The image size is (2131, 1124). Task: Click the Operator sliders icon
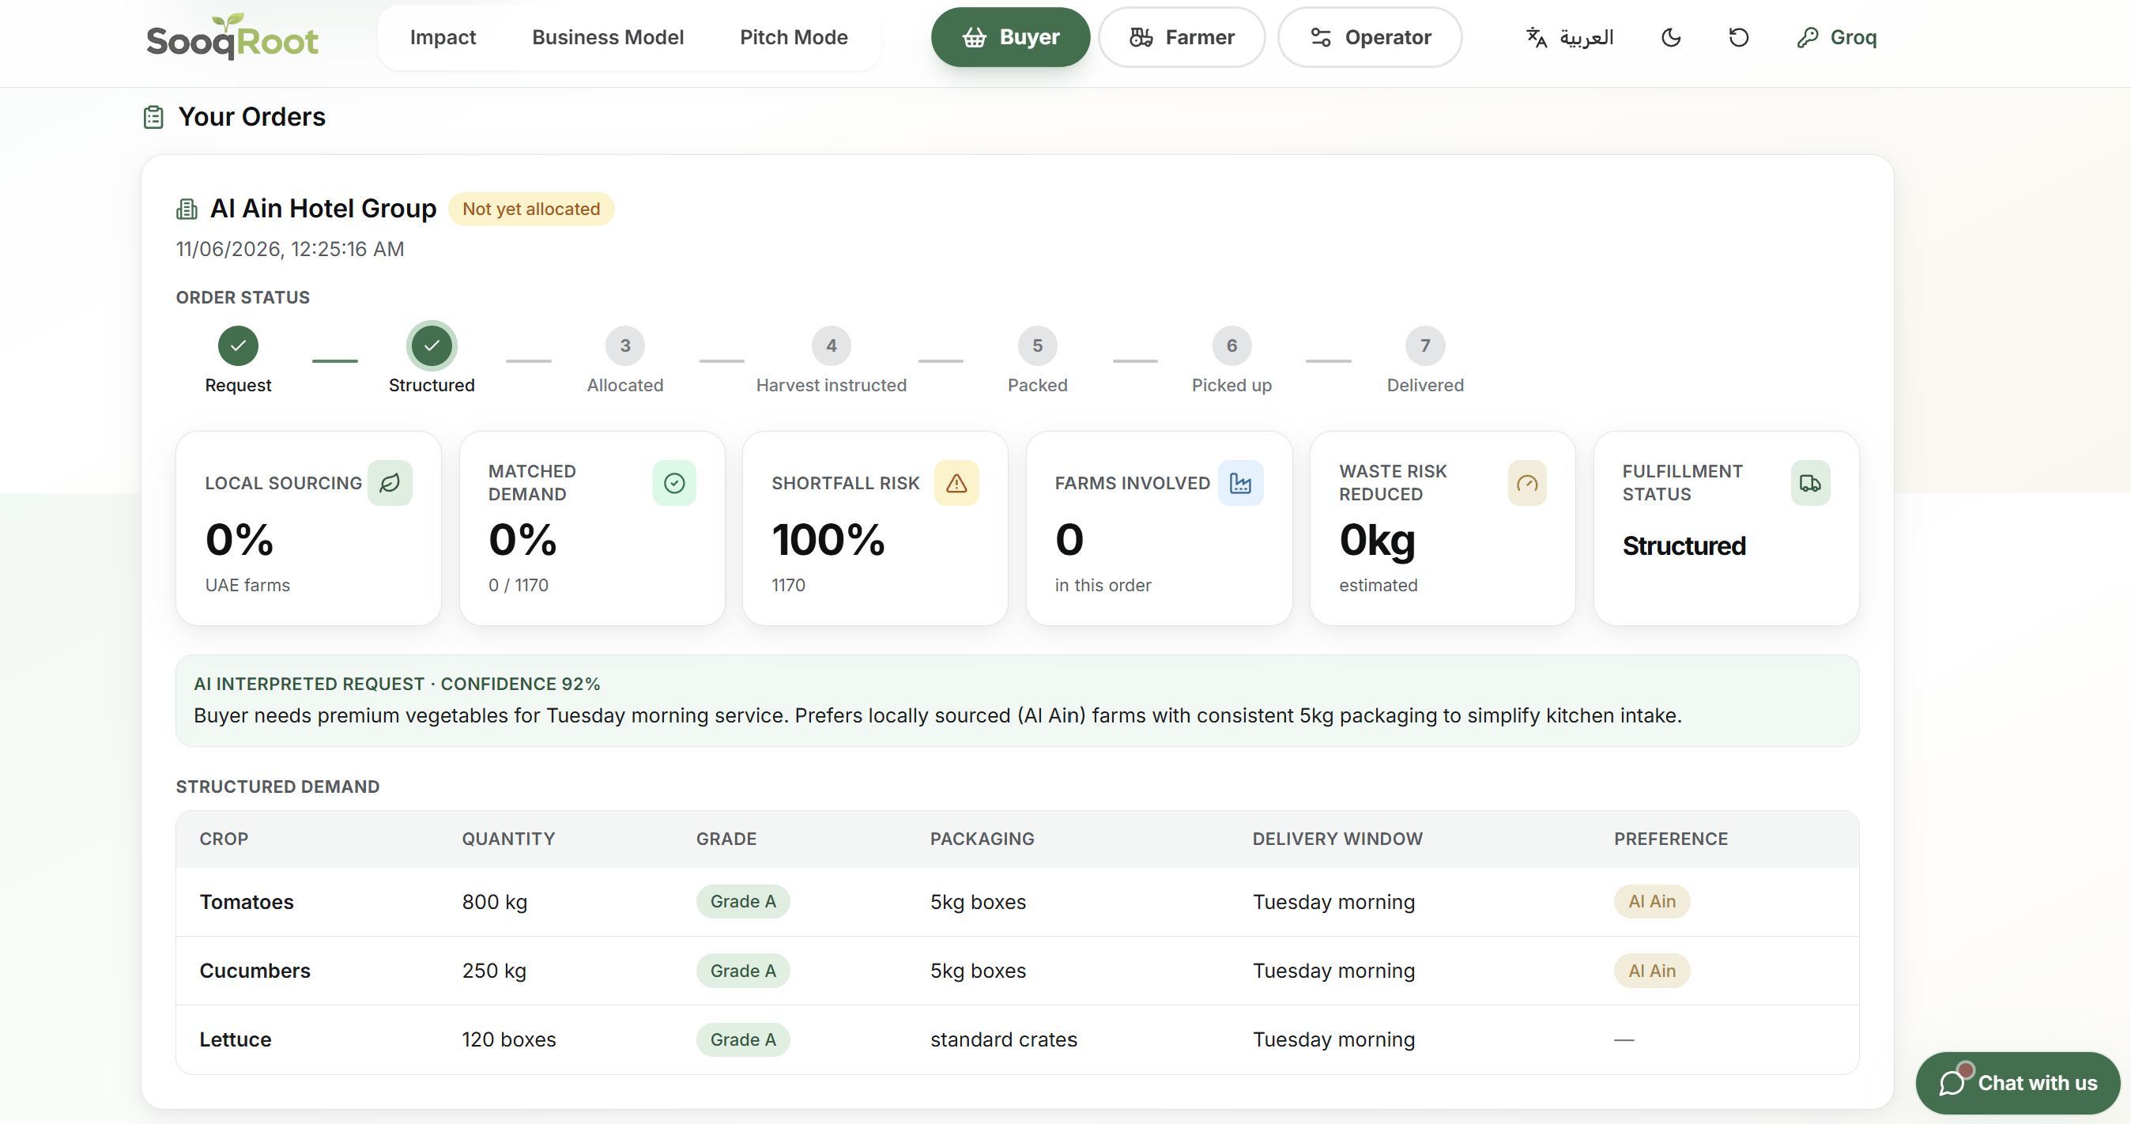(1320, 37)
